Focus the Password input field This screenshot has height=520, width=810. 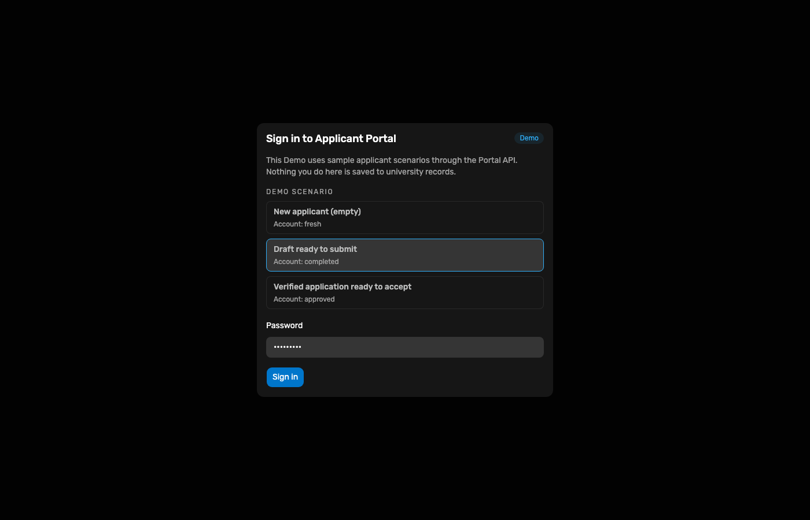tap(405, 347)
